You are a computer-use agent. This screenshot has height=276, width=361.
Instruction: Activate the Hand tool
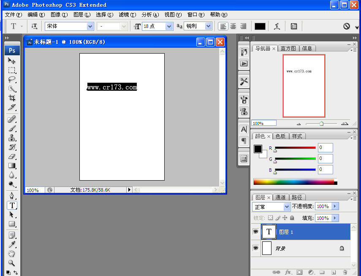pyautogui.click(x=12, y=253)
